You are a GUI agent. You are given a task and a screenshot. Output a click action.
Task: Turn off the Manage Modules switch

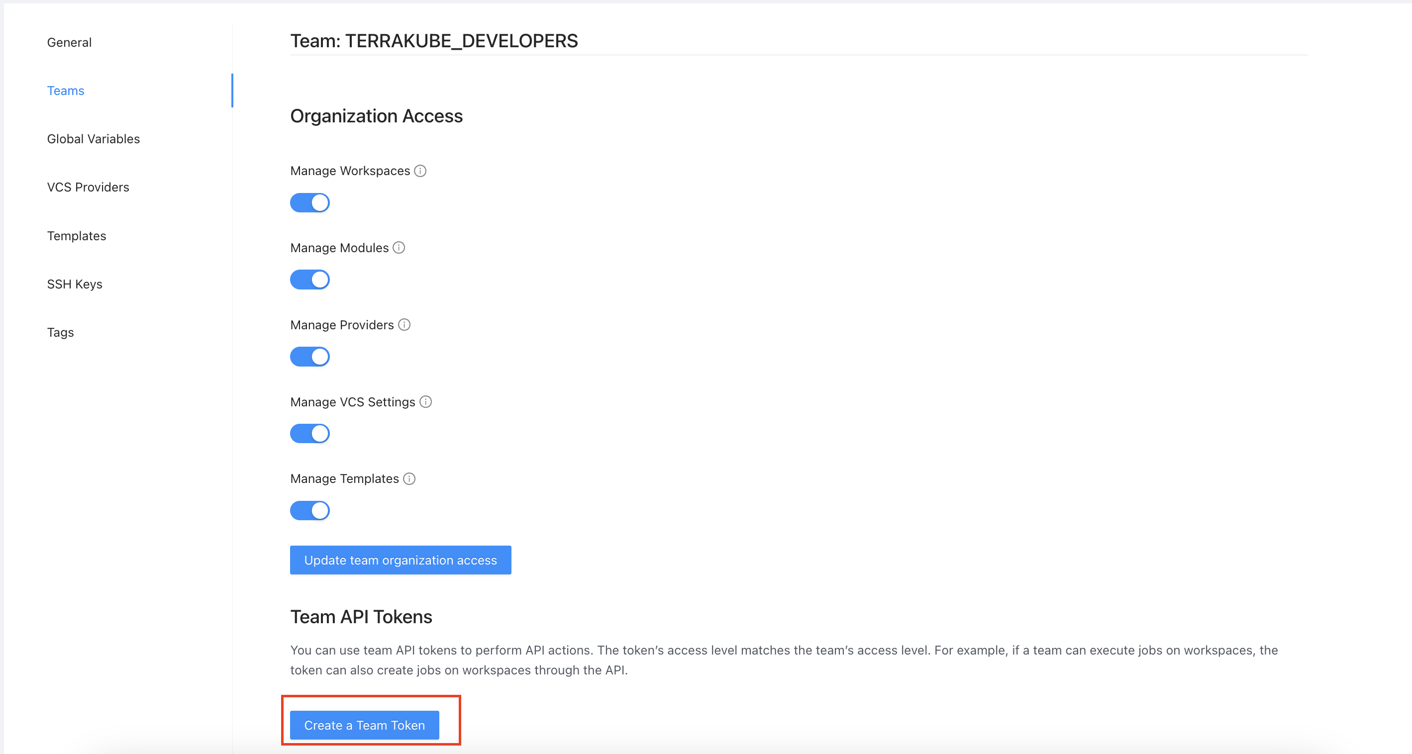tap(309, 280)
